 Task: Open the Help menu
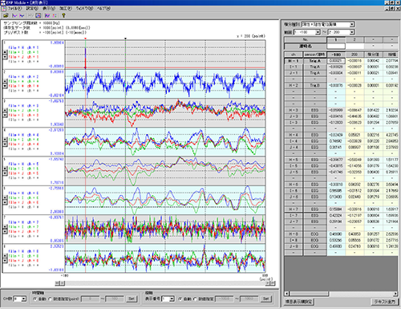(x=103, y=8)
